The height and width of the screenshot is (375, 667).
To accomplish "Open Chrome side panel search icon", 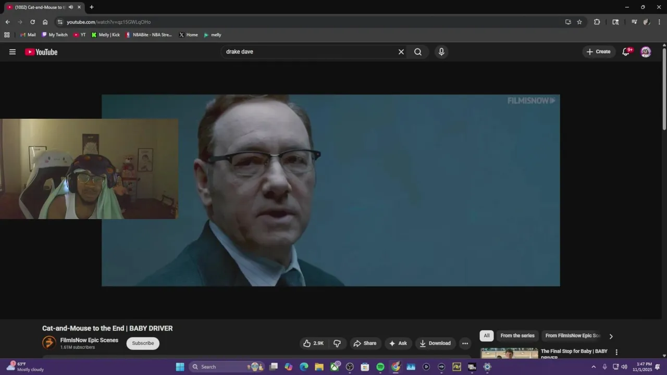I will 615,22.
